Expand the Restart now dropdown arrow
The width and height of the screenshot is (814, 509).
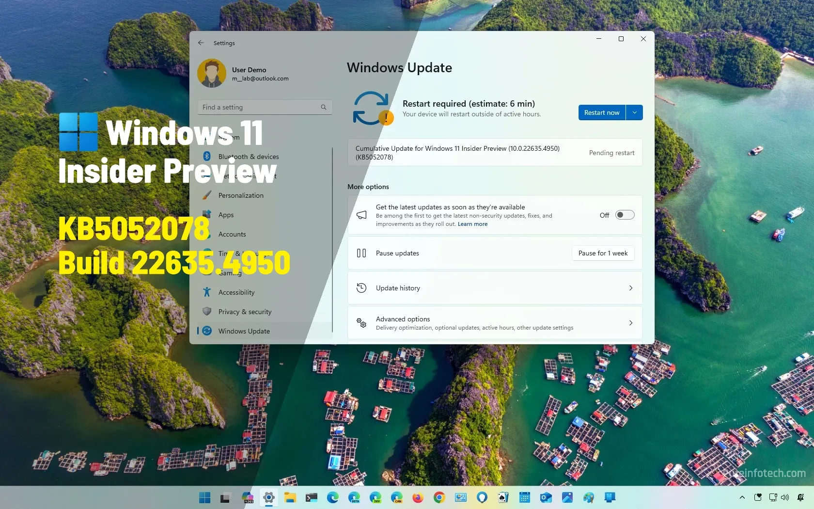pyautogui.click(x=635, y=112)
